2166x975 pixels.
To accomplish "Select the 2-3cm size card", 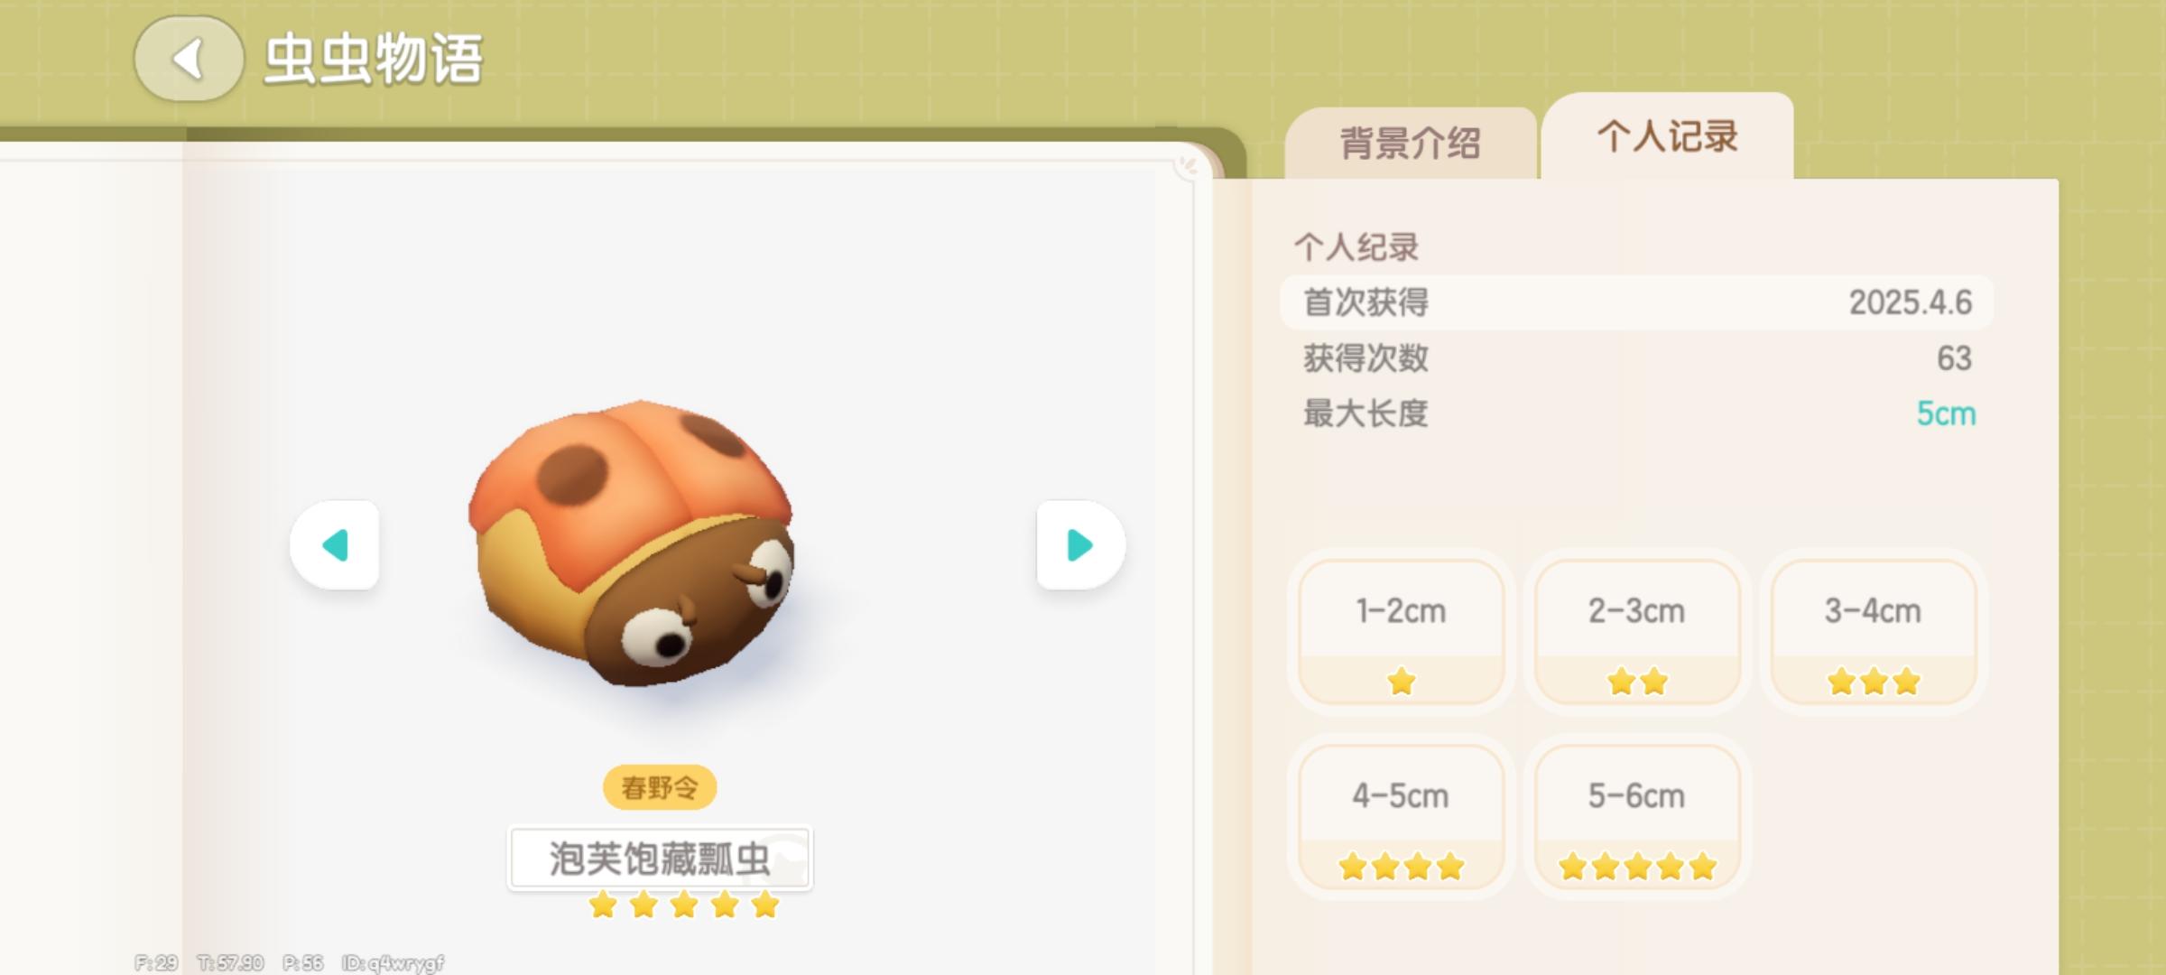I will 1637,632.
